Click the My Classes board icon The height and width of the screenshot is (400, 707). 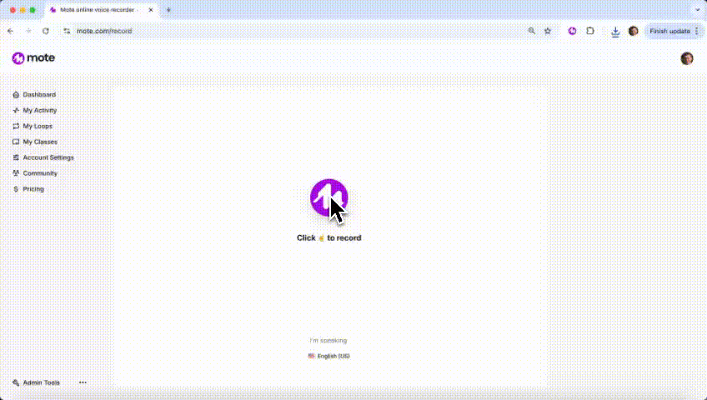(16, 142)
